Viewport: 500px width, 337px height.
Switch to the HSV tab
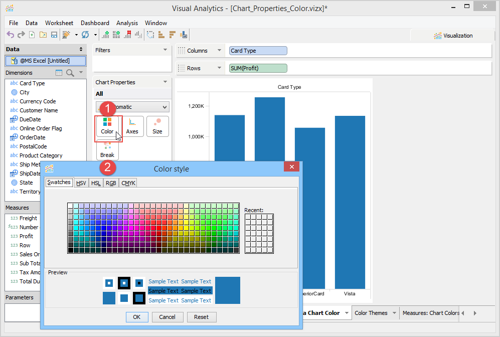click(x=81, y=183)
